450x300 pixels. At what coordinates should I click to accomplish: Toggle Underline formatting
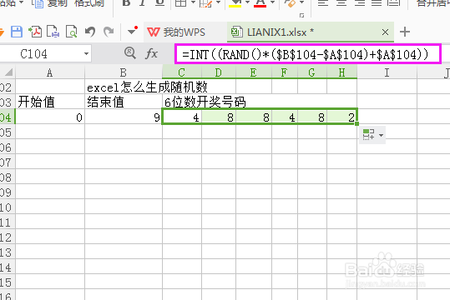coord(159,2)
